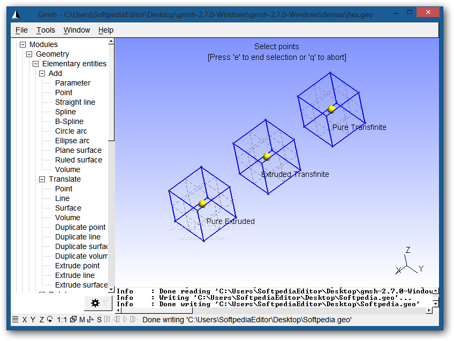
Task: Open the dropdown arrow beside gear icon
Action: (106, 303)
